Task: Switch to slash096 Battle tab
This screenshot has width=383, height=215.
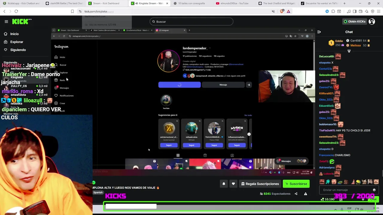Action: tap(64, 3)
